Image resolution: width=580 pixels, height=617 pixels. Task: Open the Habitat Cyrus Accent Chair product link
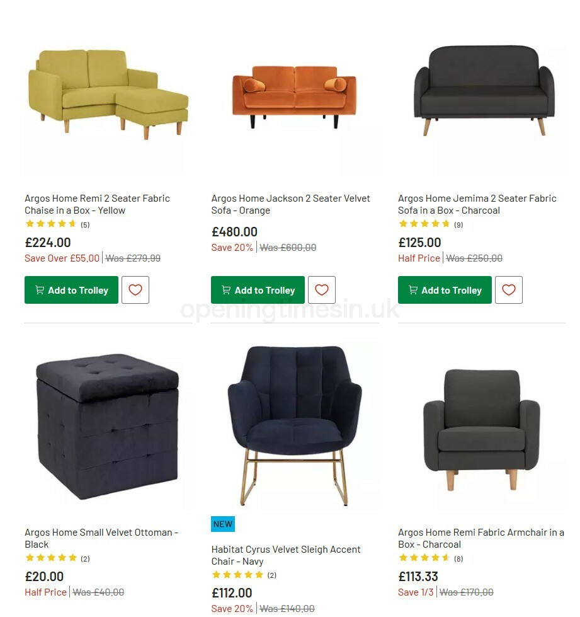tap(287, 555)
